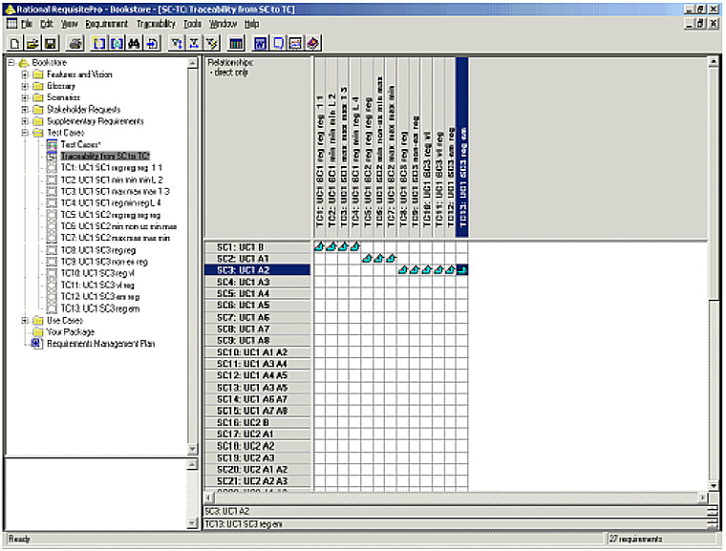Click the trace arrow at SC1 and TC1
Screen dimensions: 726x551
(319, 246)
